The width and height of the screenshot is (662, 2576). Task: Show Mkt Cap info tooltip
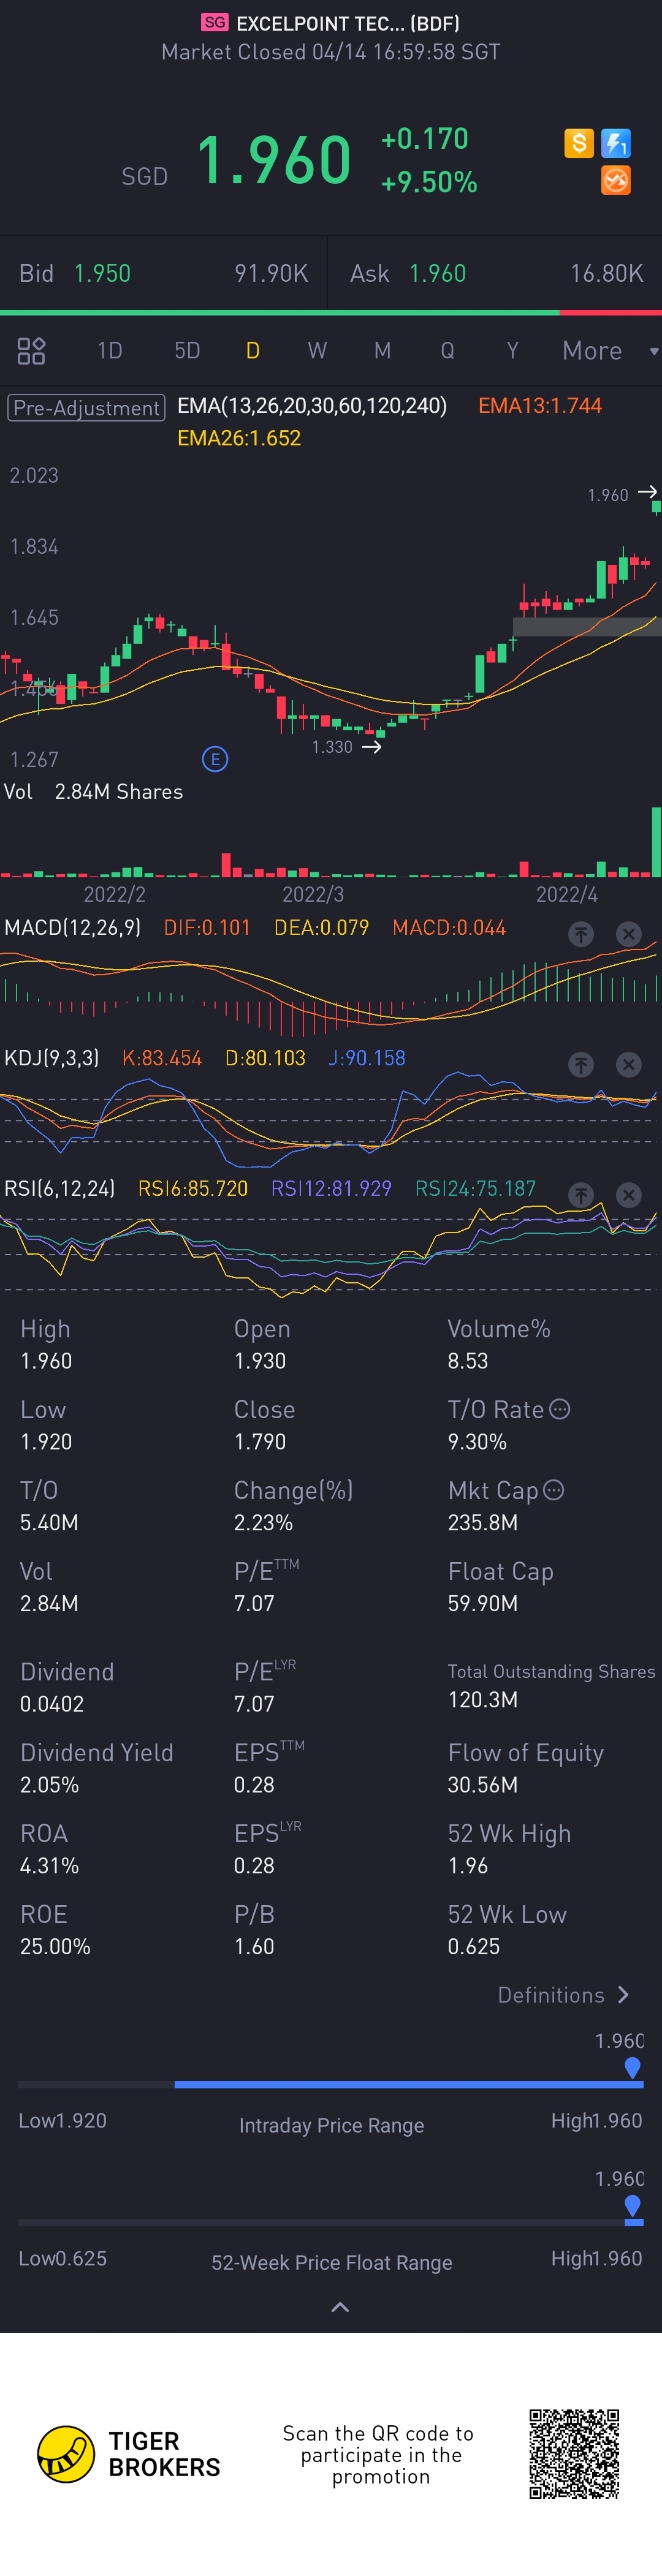554,1490
